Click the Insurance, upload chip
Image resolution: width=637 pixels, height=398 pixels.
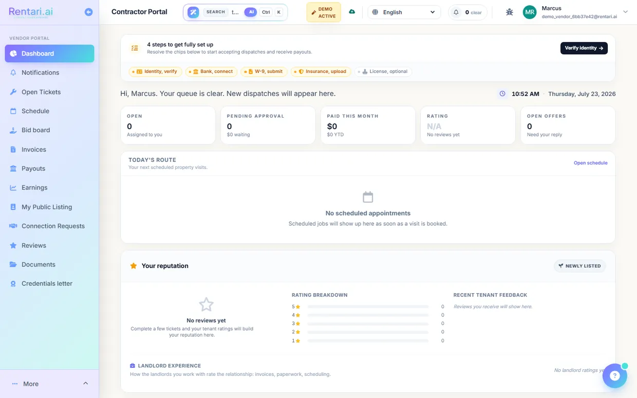coord(321,72)
